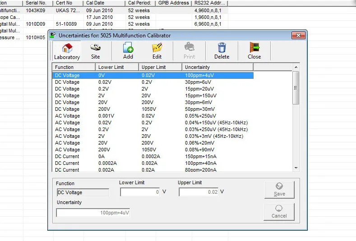Viewport: 356px width, 241px height.
Task: Sort by the Uncertainty column header
Action: click(218, 67)
